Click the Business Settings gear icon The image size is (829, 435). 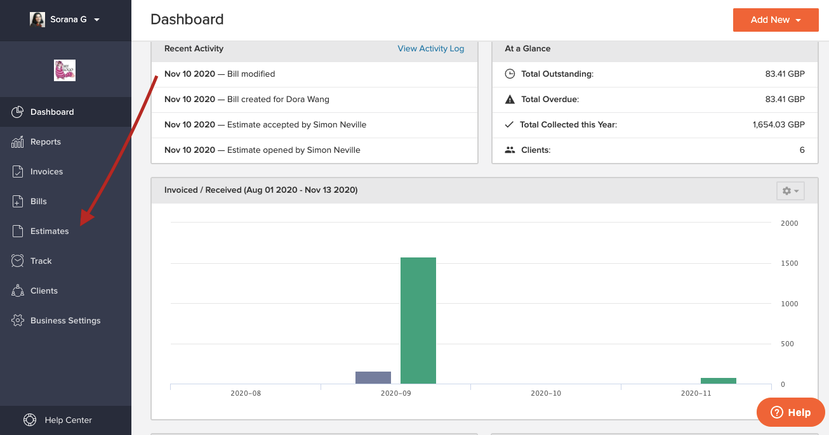point(18,321)
